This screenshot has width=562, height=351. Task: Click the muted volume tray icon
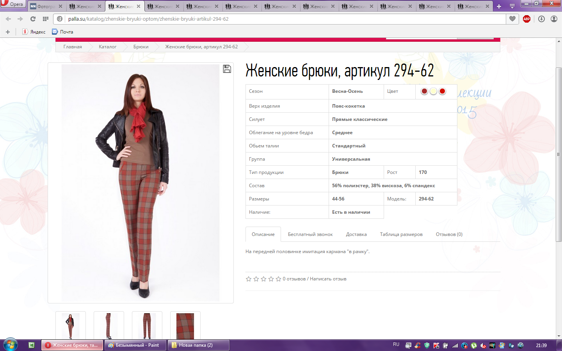(483, 346)
